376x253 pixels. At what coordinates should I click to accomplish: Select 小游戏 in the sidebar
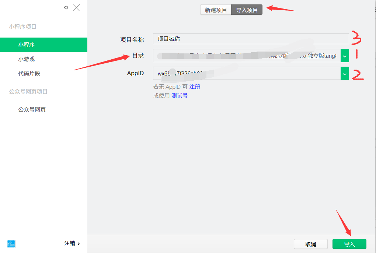pos(27,59)
